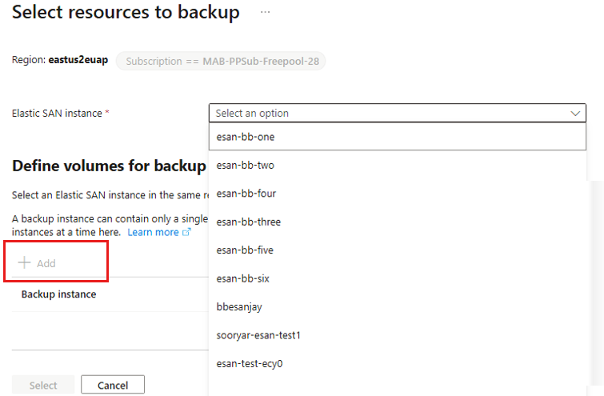Click the greyed-out Select button
604x396 pixels.
43,385
